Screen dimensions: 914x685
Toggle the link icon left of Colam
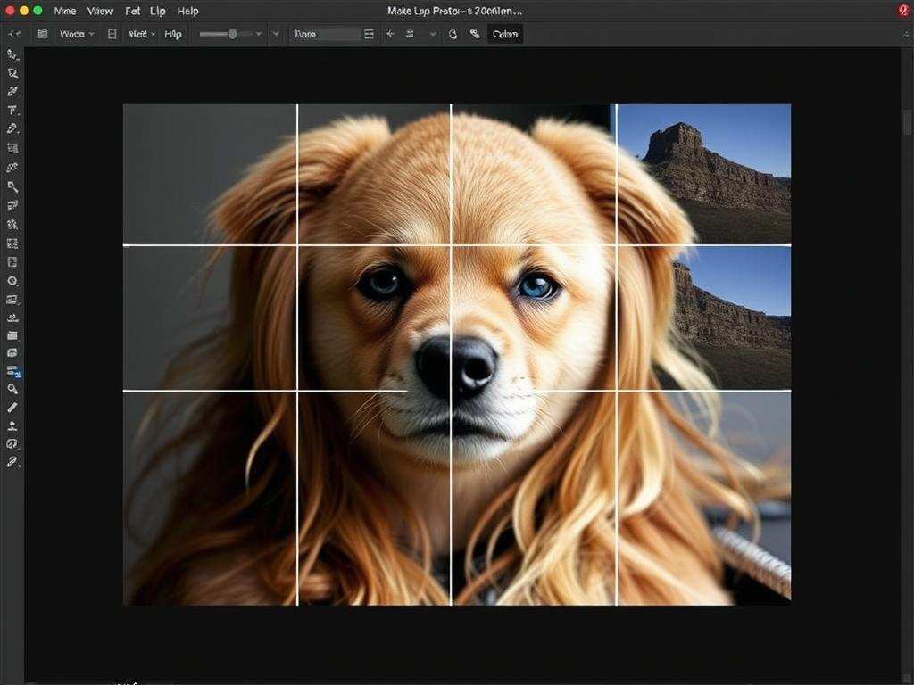(475, 34)
